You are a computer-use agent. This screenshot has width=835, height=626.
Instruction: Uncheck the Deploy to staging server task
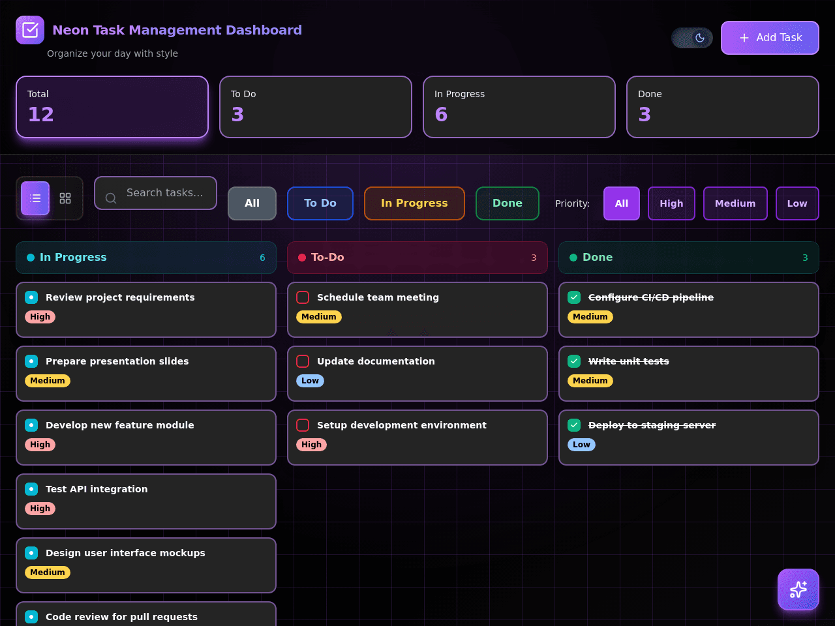574,425
